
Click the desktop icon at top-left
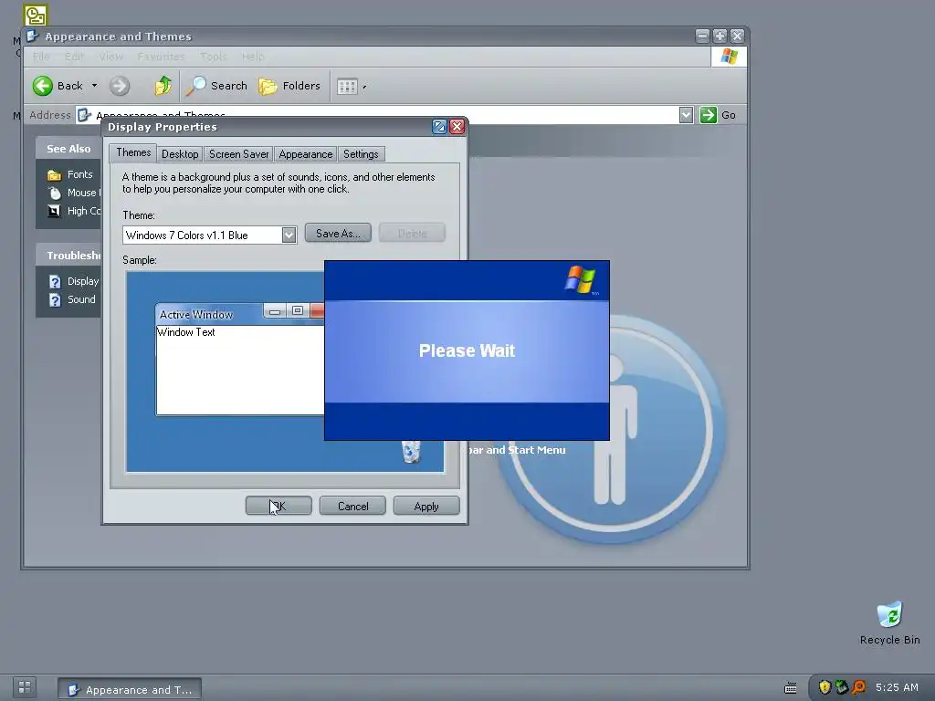pyautogui.click(x=36, y=15)
